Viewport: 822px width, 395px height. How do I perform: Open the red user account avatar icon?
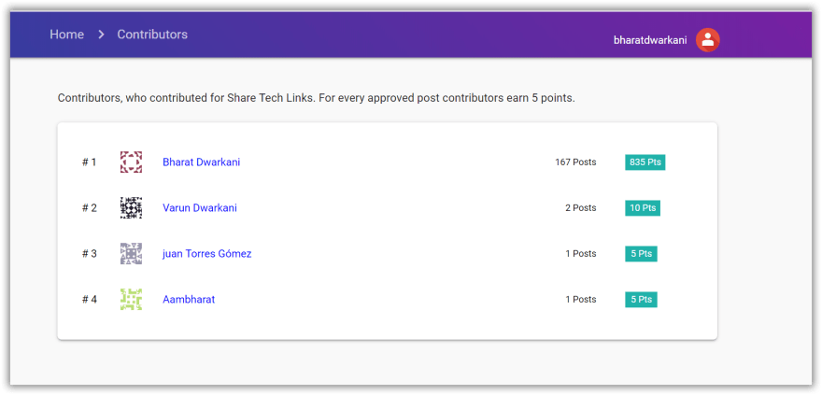point(707,40)
